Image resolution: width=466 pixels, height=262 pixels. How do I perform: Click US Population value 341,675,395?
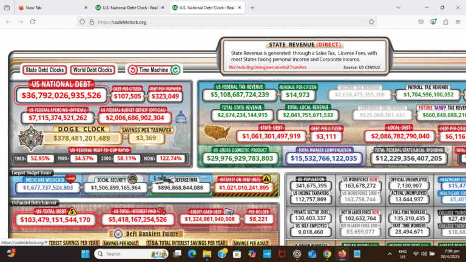[x=311, y=186]
